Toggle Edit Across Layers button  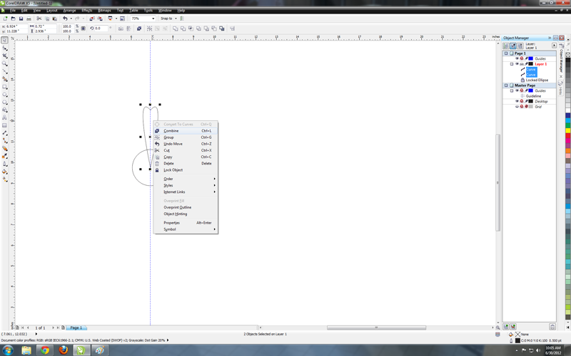[512, 46]
